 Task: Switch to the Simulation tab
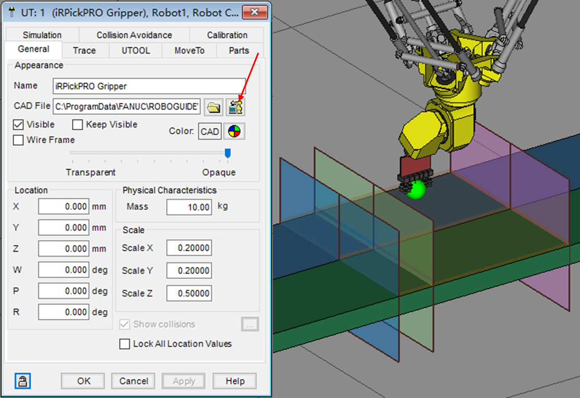coord(42,35)
